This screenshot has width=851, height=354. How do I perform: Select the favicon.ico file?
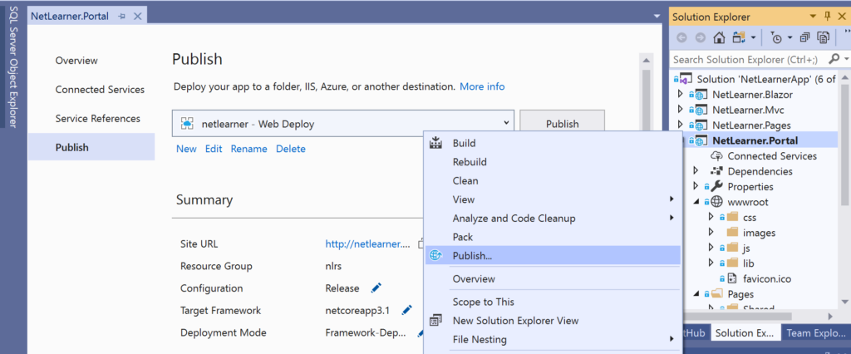click(767, 279)
